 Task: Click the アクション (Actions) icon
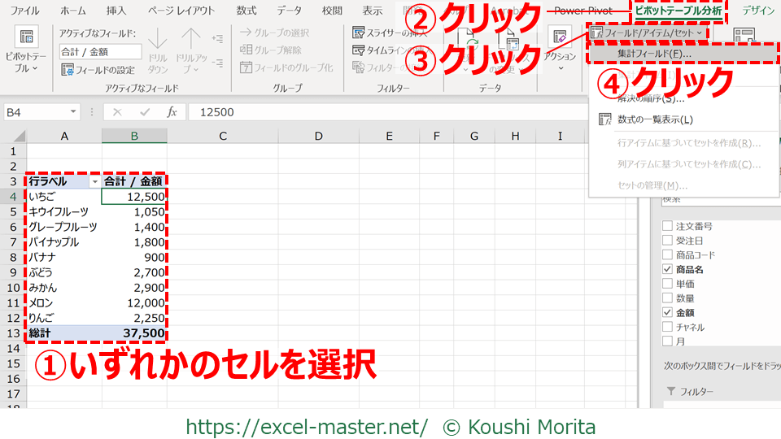560,38
